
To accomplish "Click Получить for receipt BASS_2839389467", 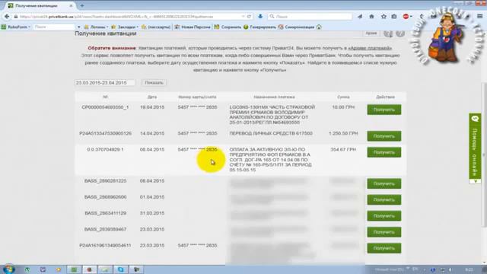I will [384, 232].
